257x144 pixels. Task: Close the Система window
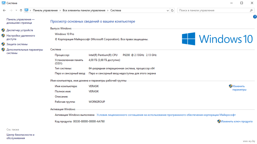tap(252, 3)
